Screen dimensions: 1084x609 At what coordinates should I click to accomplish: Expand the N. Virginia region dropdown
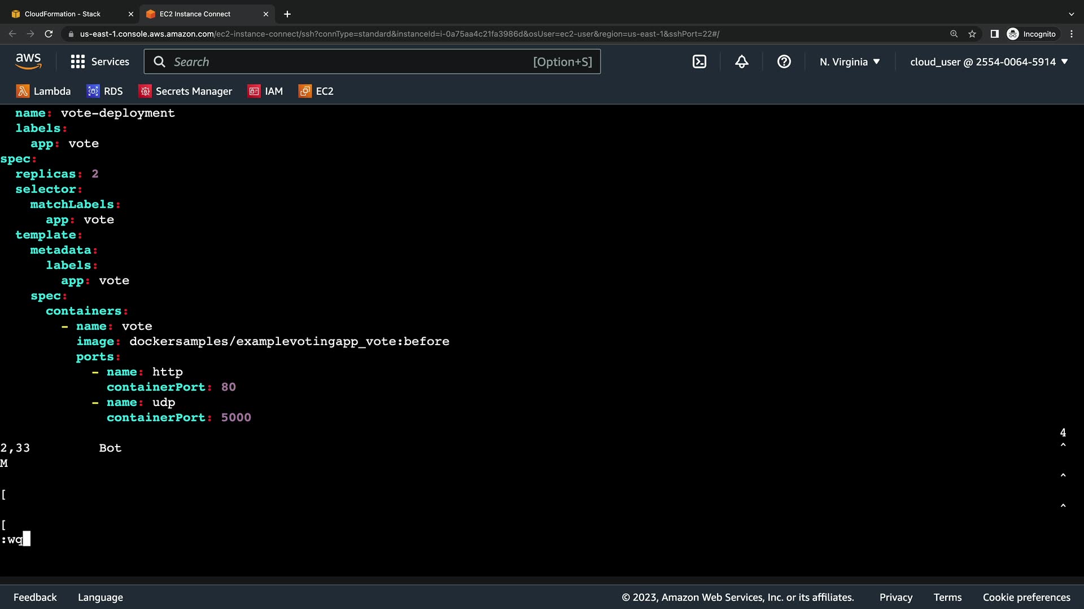[850, 62]
